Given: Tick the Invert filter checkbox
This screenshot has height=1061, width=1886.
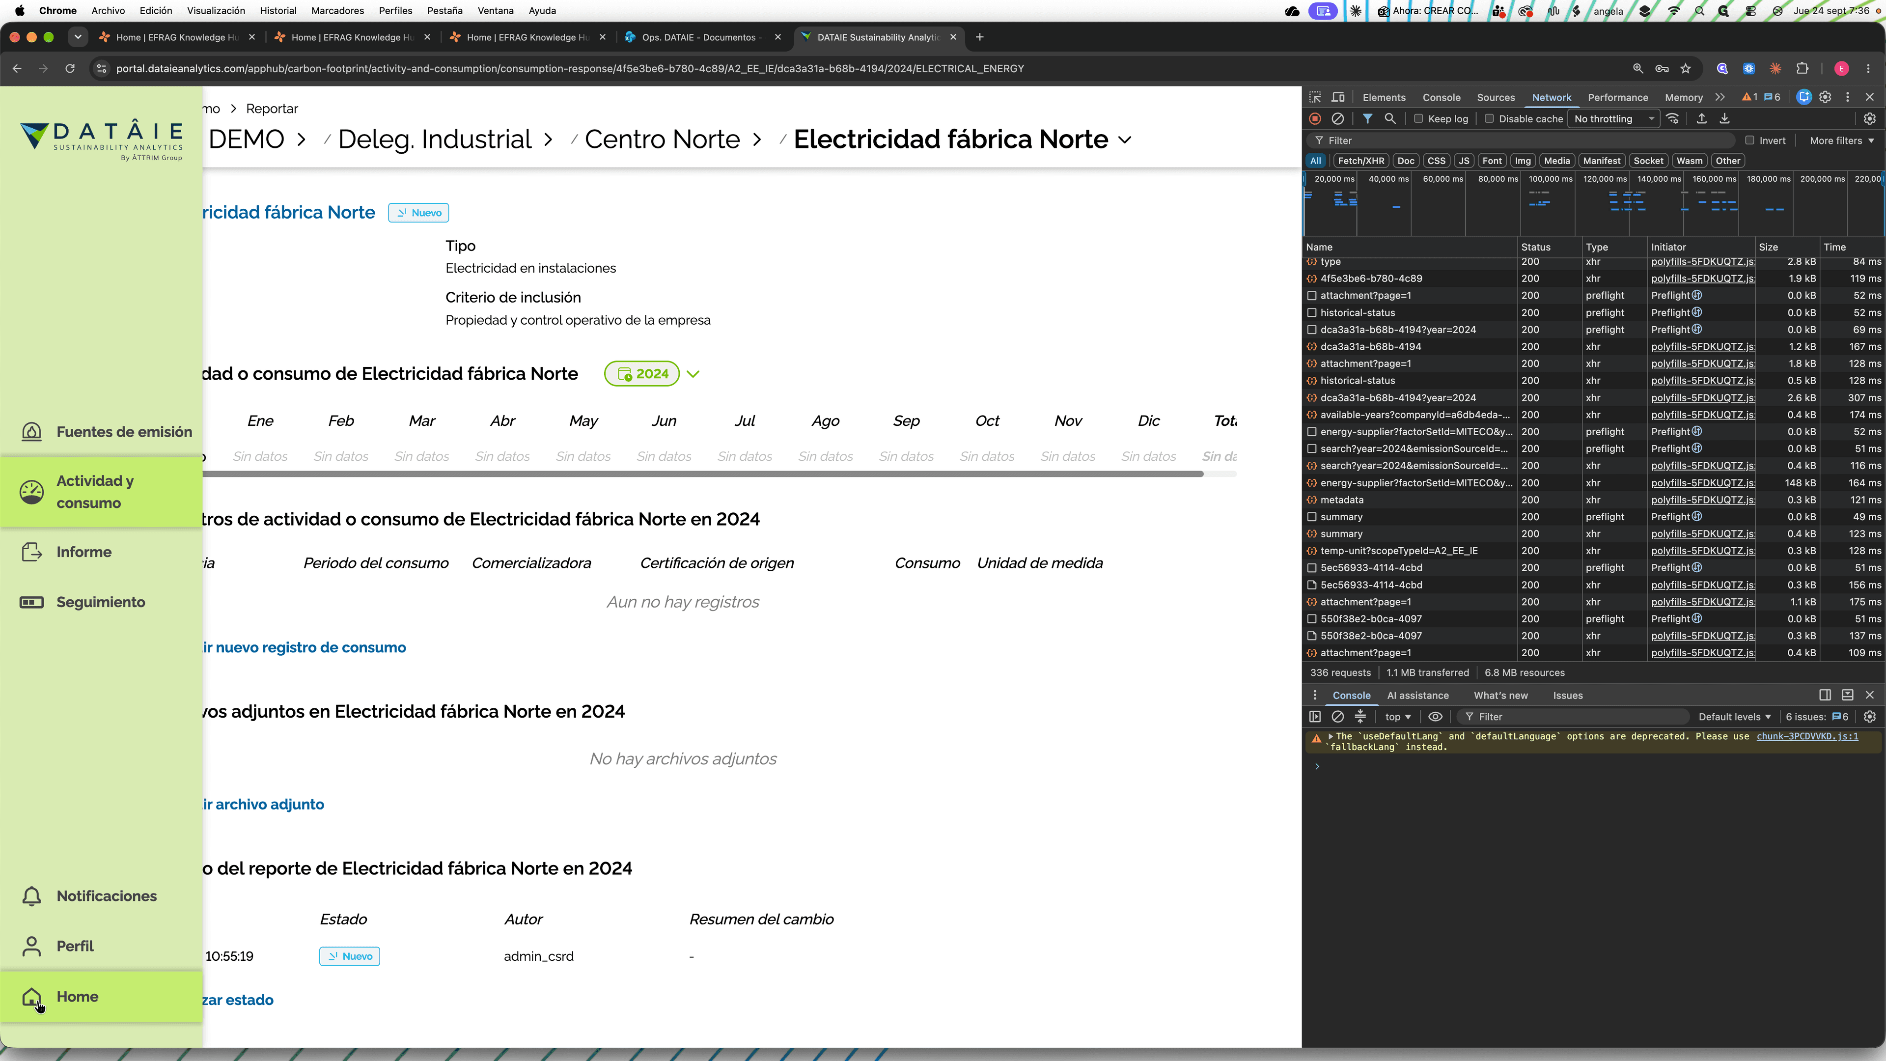Looking at the screenshot, I should [x=1750, y=140].
